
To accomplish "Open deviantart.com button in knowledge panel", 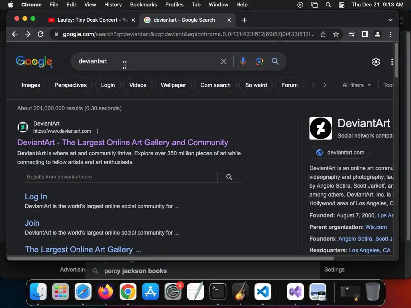I will point(340,152).
